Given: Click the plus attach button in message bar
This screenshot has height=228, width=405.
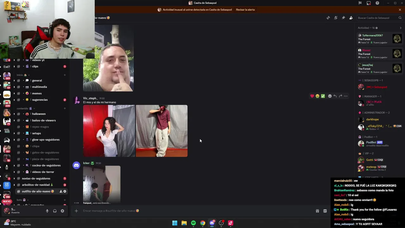Looking at the screenshot, I should tap(76, 211).
